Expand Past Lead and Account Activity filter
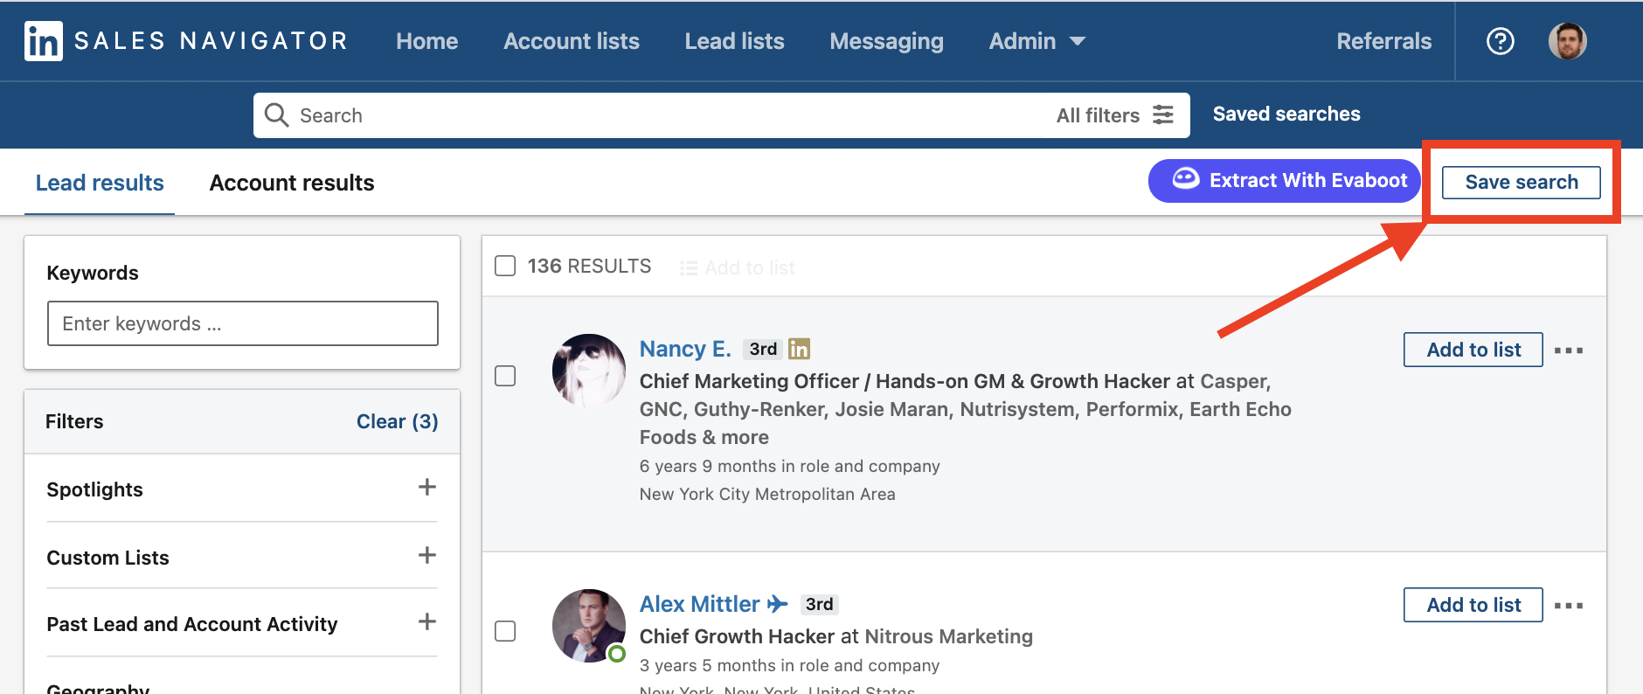The image size is (1643, 694). point(427,621)
